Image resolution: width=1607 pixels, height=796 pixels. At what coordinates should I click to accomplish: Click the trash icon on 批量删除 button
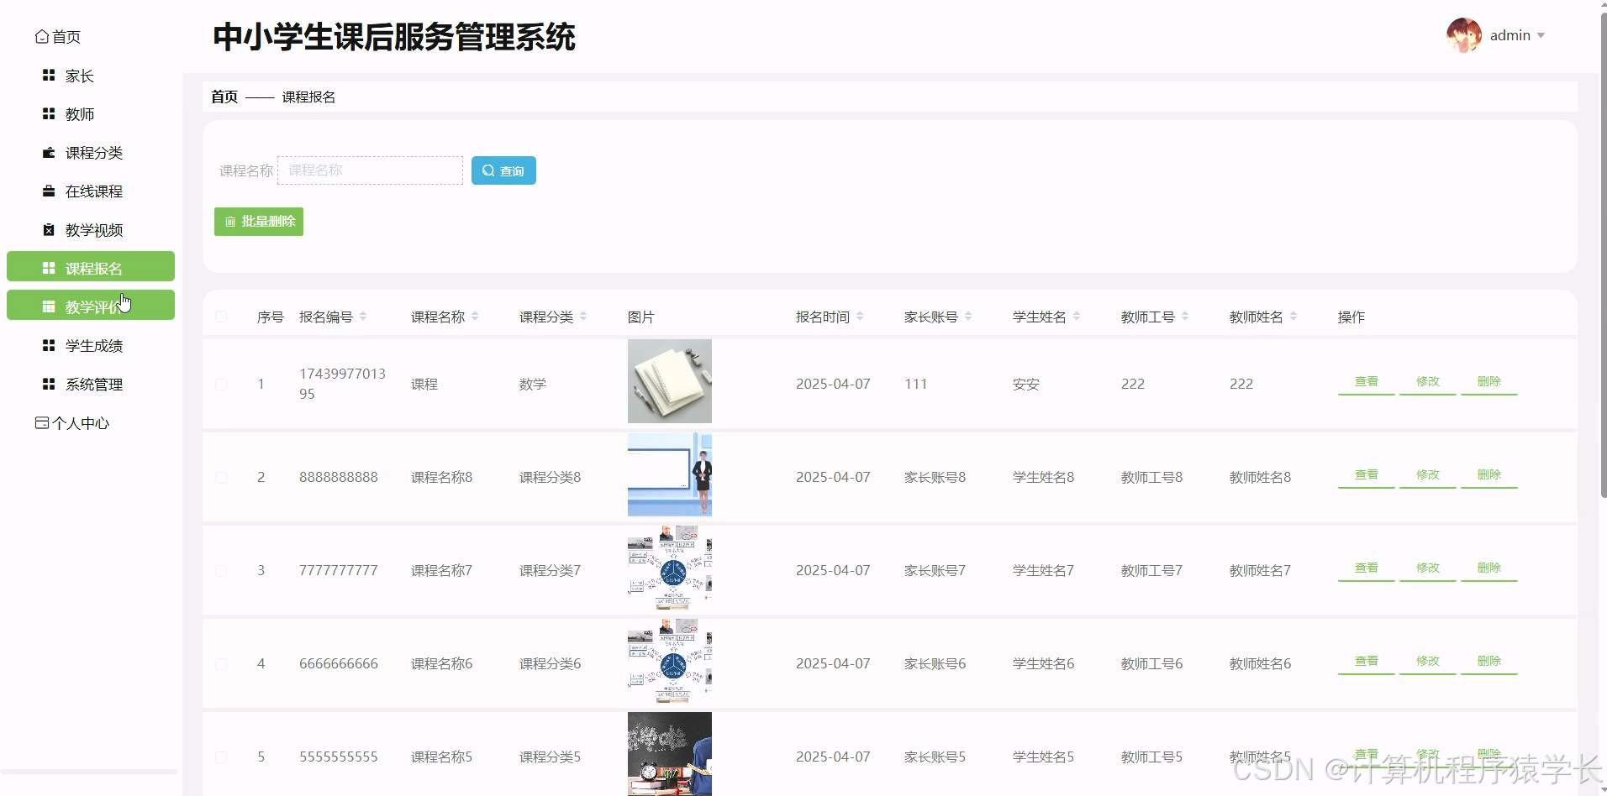(231, 221)
